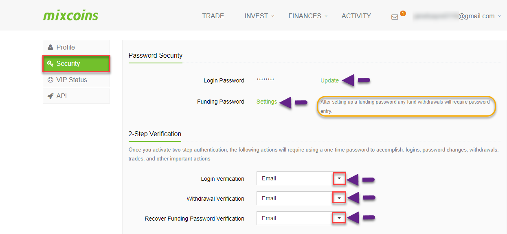Open the mail inbox envelope icon
This screenshot has width=507, height=234.
point(395,17)
